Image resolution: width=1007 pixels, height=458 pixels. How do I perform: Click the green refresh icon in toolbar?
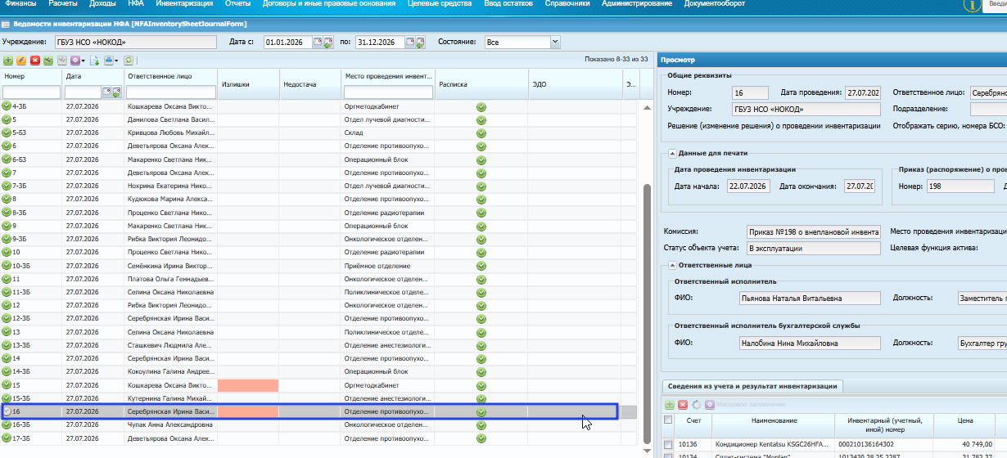click(x=129, y=61)
